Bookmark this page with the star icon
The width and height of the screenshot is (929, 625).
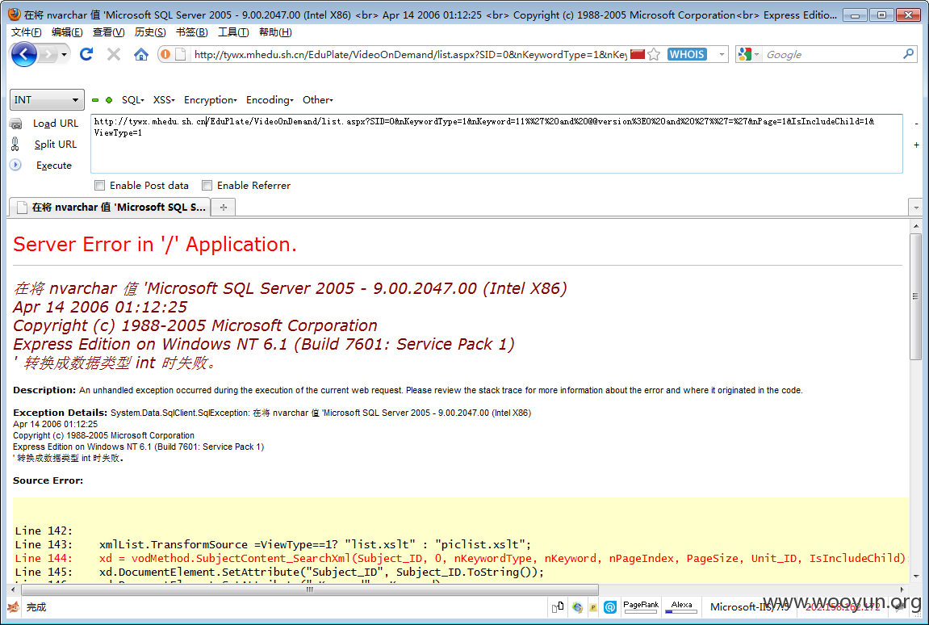(654, 55)
